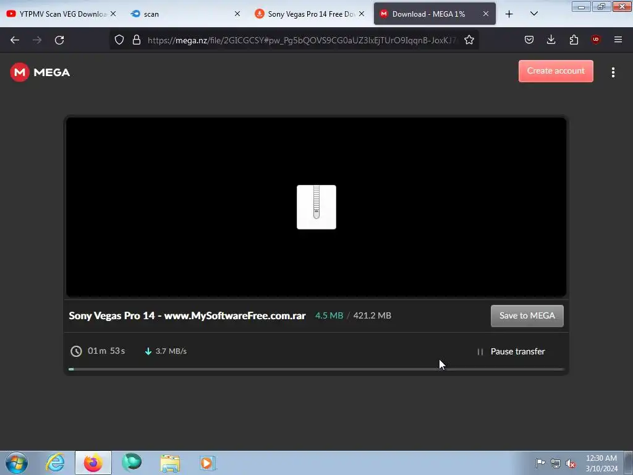This screenshot has width=633, height=475.
Task: Open the Firefox hamburger menu
Action: point(618,40)
